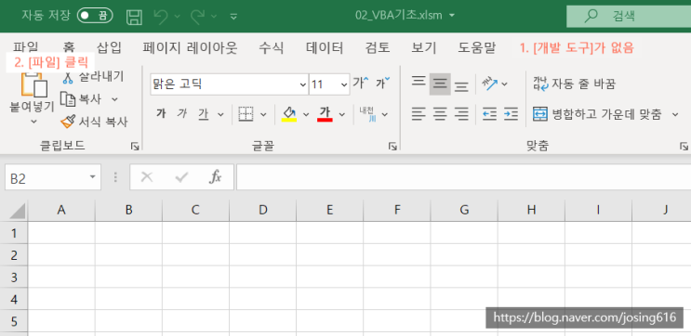Screen dimensions: 691x336
Task: Open the Name Box B2 dropdown
Action: coord(93,177)
